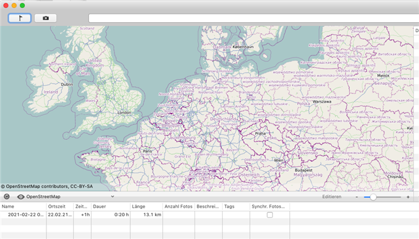This screenshot has height=239, width=419.
Task: Click the London label on the map
Action: click(124, 113)
